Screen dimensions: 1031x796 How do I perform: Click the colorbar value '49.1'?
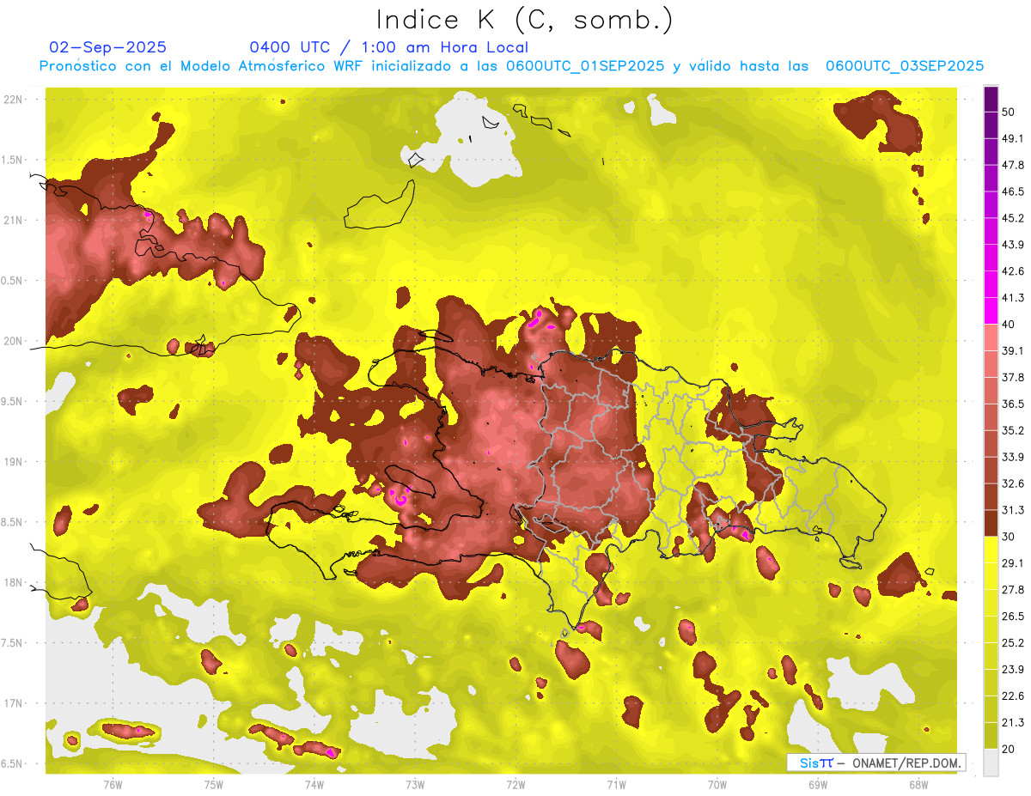coord(1013,137)
